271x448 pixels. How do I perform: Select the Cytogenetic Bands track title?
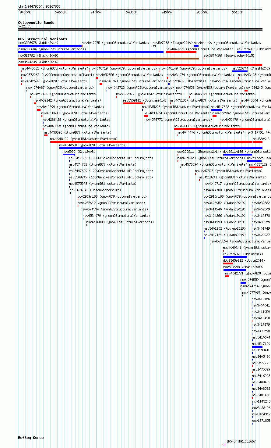point(36,23)
